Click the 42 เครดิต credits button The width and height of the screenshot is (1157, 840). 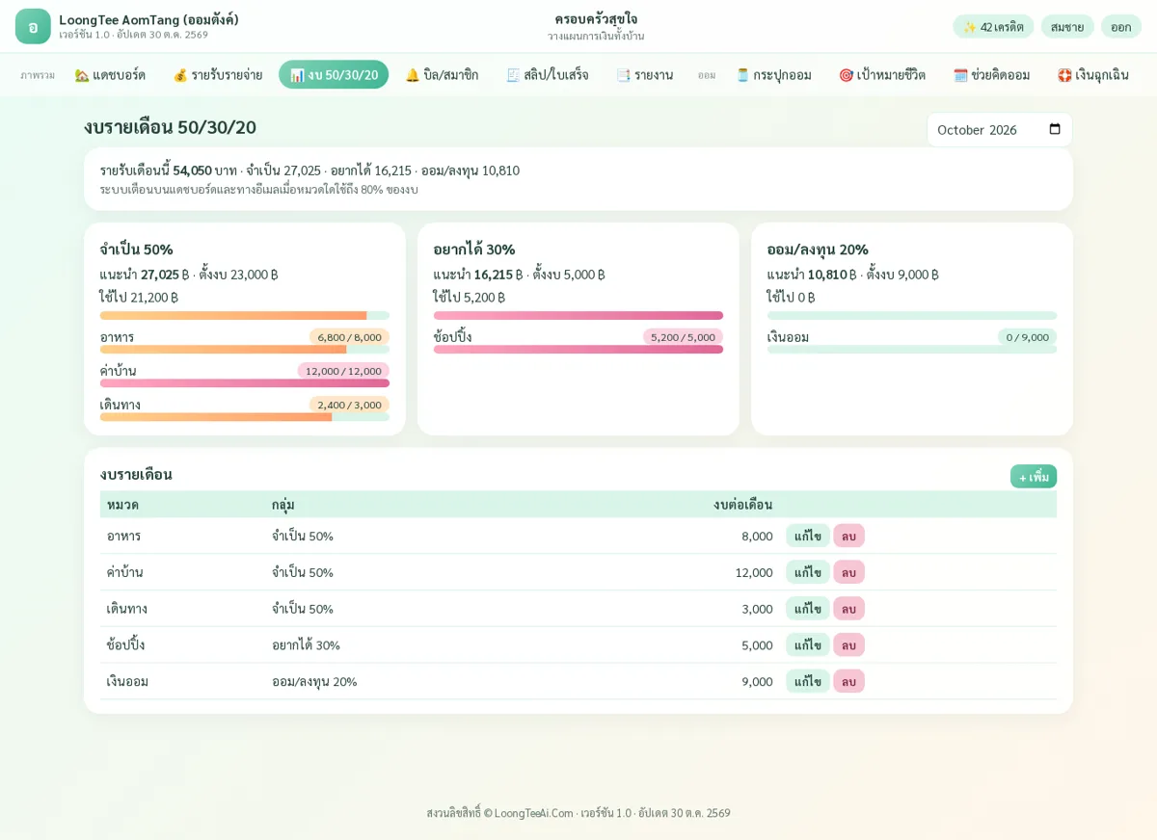coord(993,26)
